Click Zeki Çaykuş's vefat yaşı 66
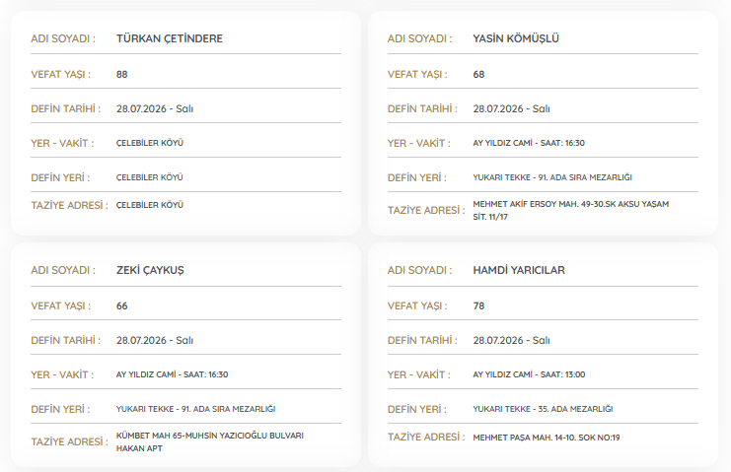The height and width of the screenshot is (472, 731). [121, 306]
